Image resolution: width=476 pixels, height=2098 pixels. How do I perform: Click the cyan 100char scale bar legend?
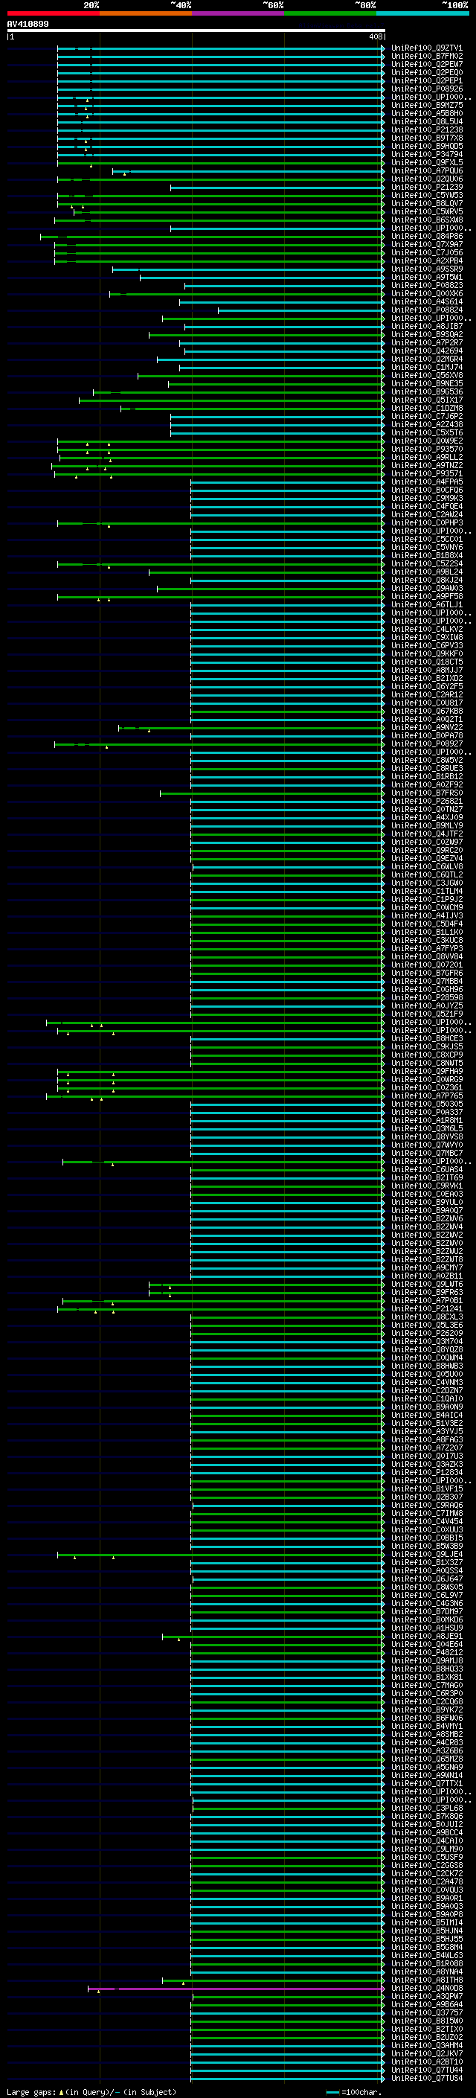pos(332,2091)
